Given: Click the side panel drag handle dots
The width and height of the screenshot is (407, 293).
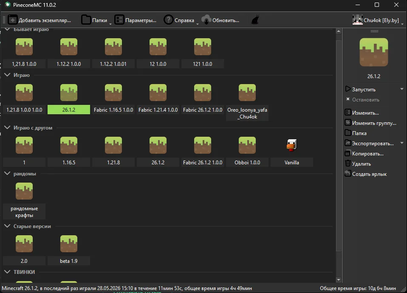Looking at the screenshot, I should click(x=374, y=31).
